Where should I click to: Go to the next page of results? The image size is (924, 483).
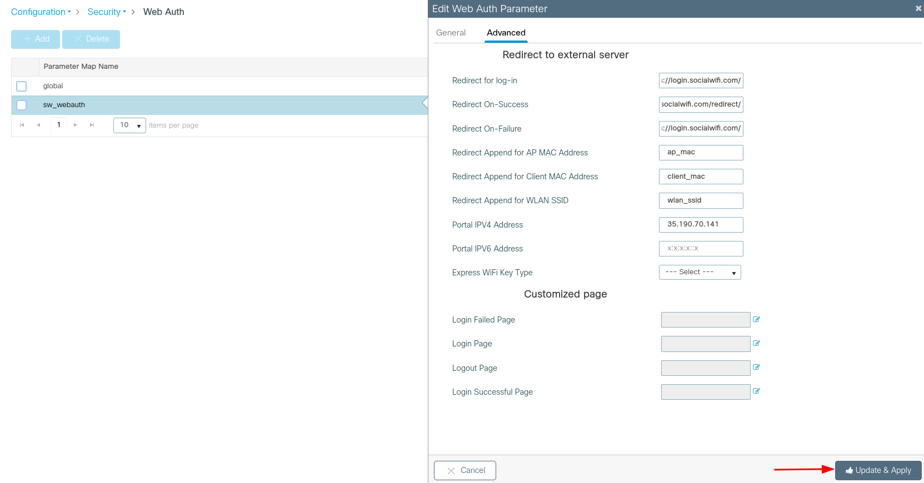(76, 125)
